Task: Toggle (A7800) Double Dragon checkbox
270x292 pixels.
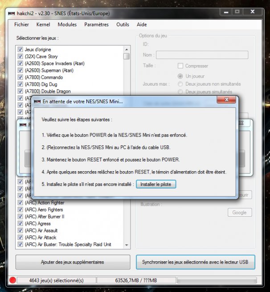Action: (x=20, y=91)
